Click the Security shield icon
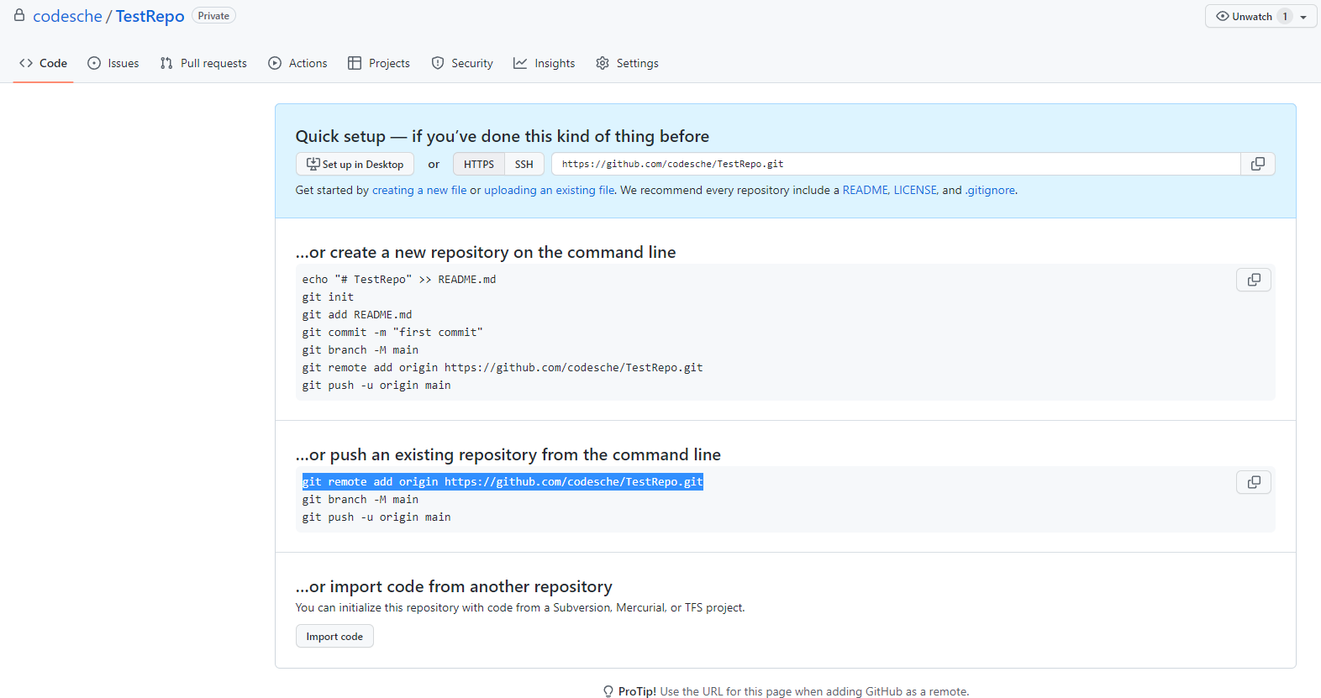1321x698 pixels. [x=438, y=63]
